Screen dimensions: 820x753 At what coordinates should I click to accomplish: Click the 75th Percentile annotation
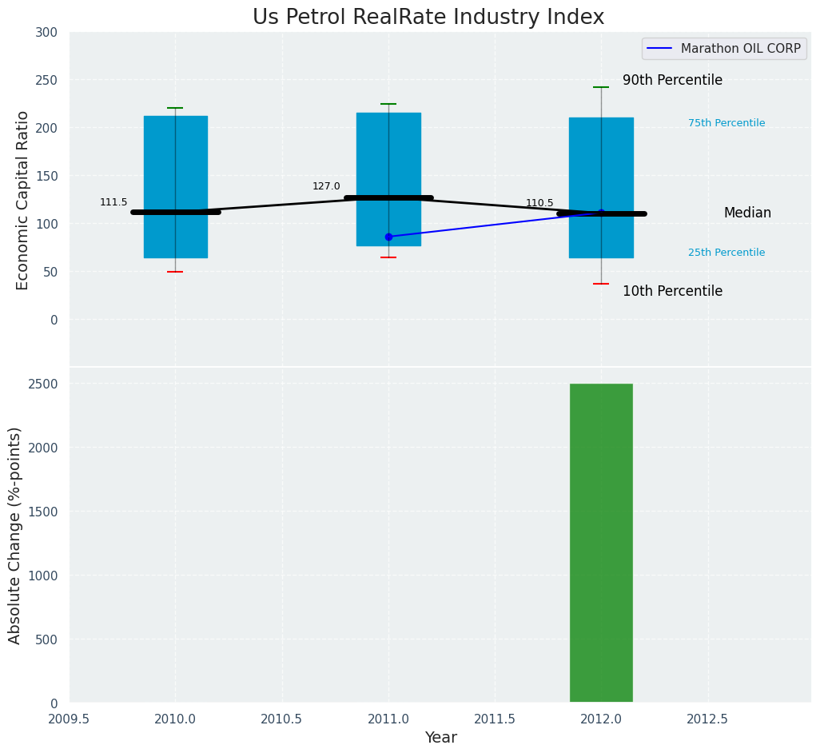726,123
